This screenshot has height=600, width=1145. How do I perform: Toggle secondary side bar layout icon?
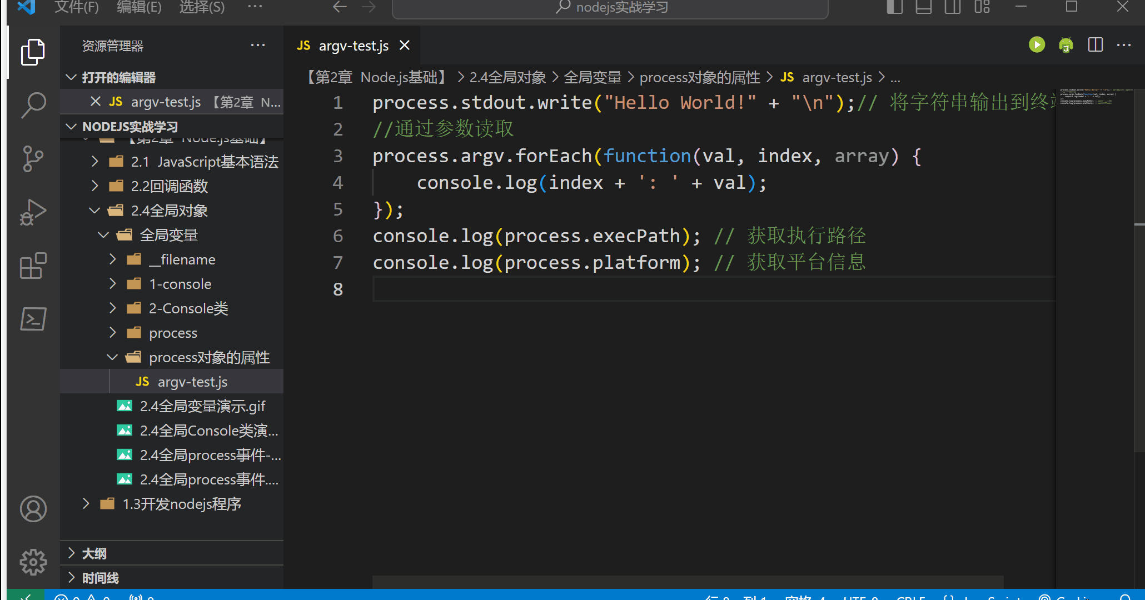click(953, 7)
